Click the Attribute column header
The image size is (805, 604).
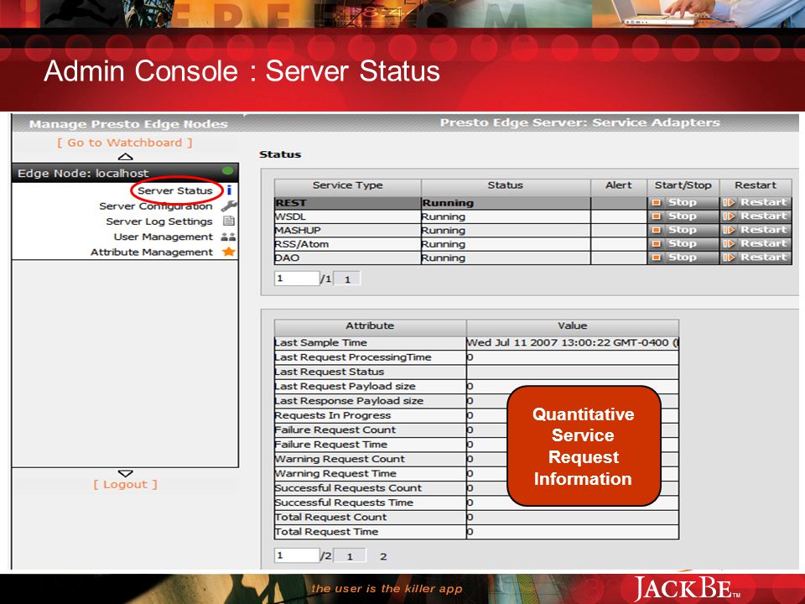click(x=370, y=326)
